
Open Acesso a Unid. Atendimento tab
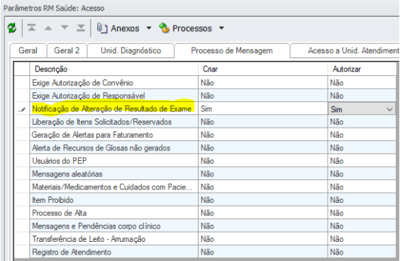pyautogui.click(x=345, y=50)
